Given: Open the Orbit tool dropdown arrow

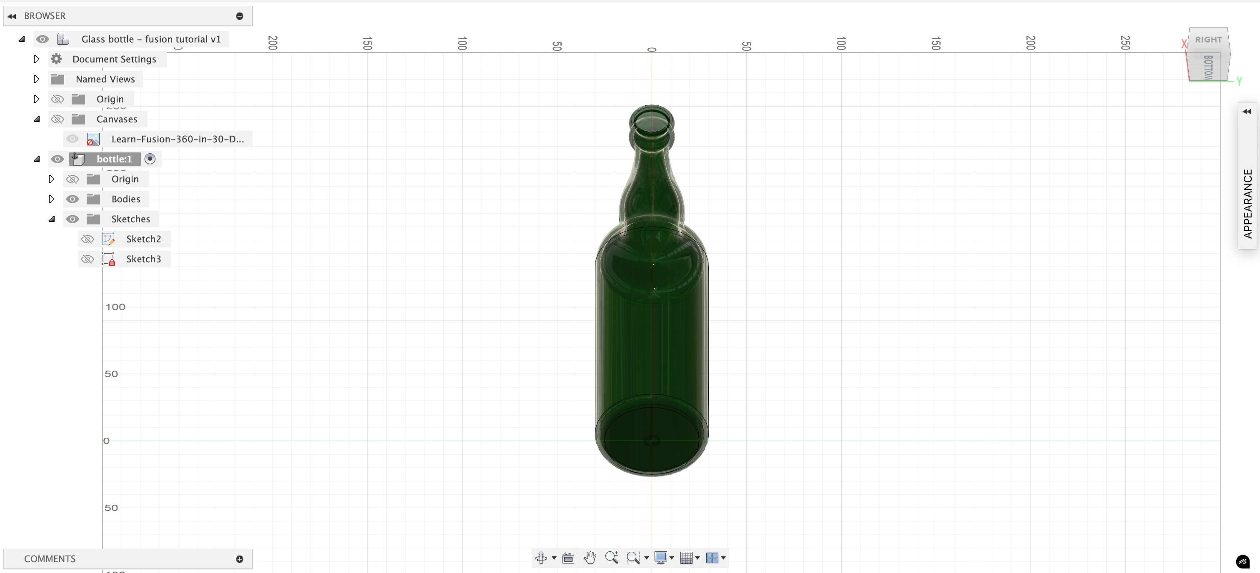Looking at the screenshot, I should pos(554,558).
